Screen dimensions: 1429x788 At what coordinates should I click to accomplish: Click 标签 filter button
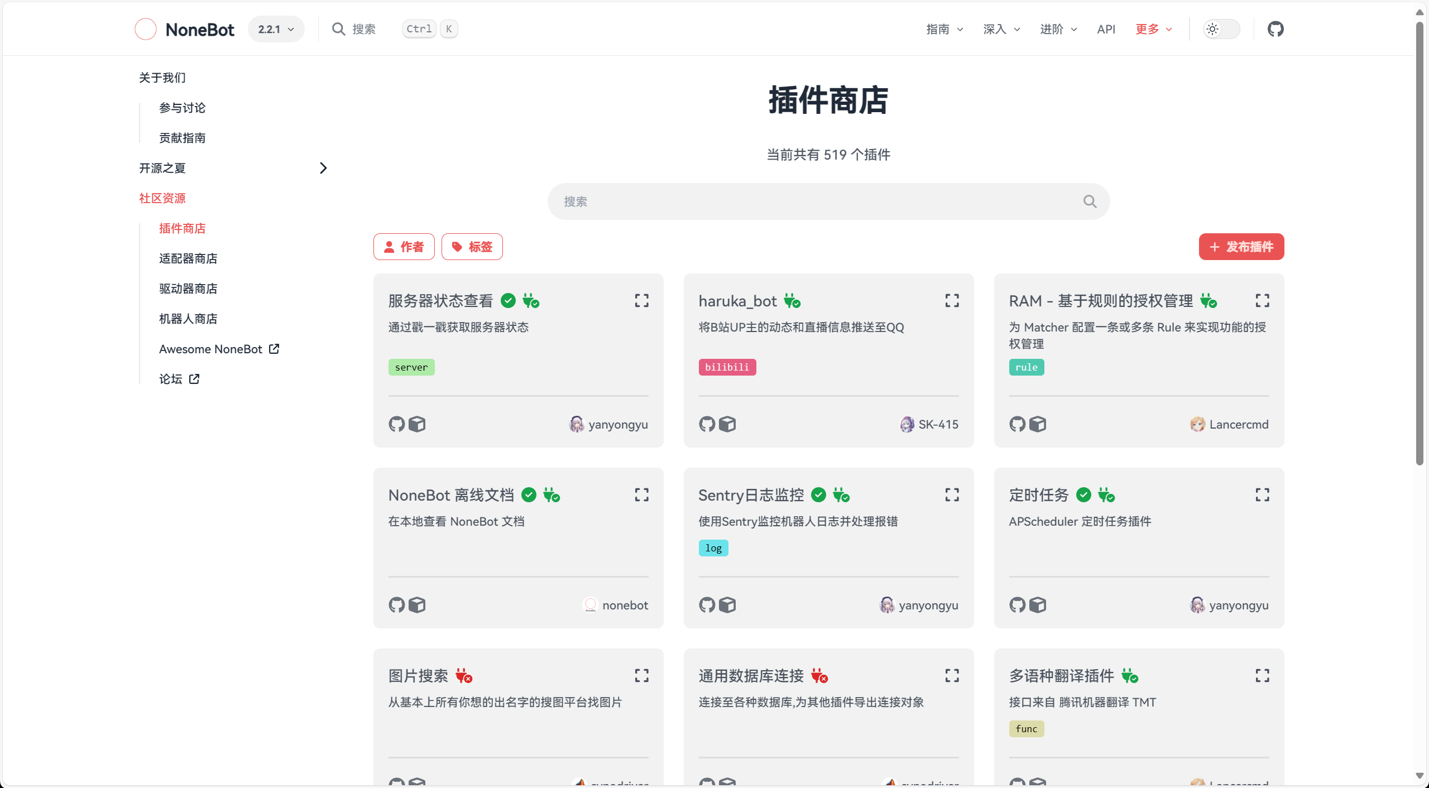point(472,247)
